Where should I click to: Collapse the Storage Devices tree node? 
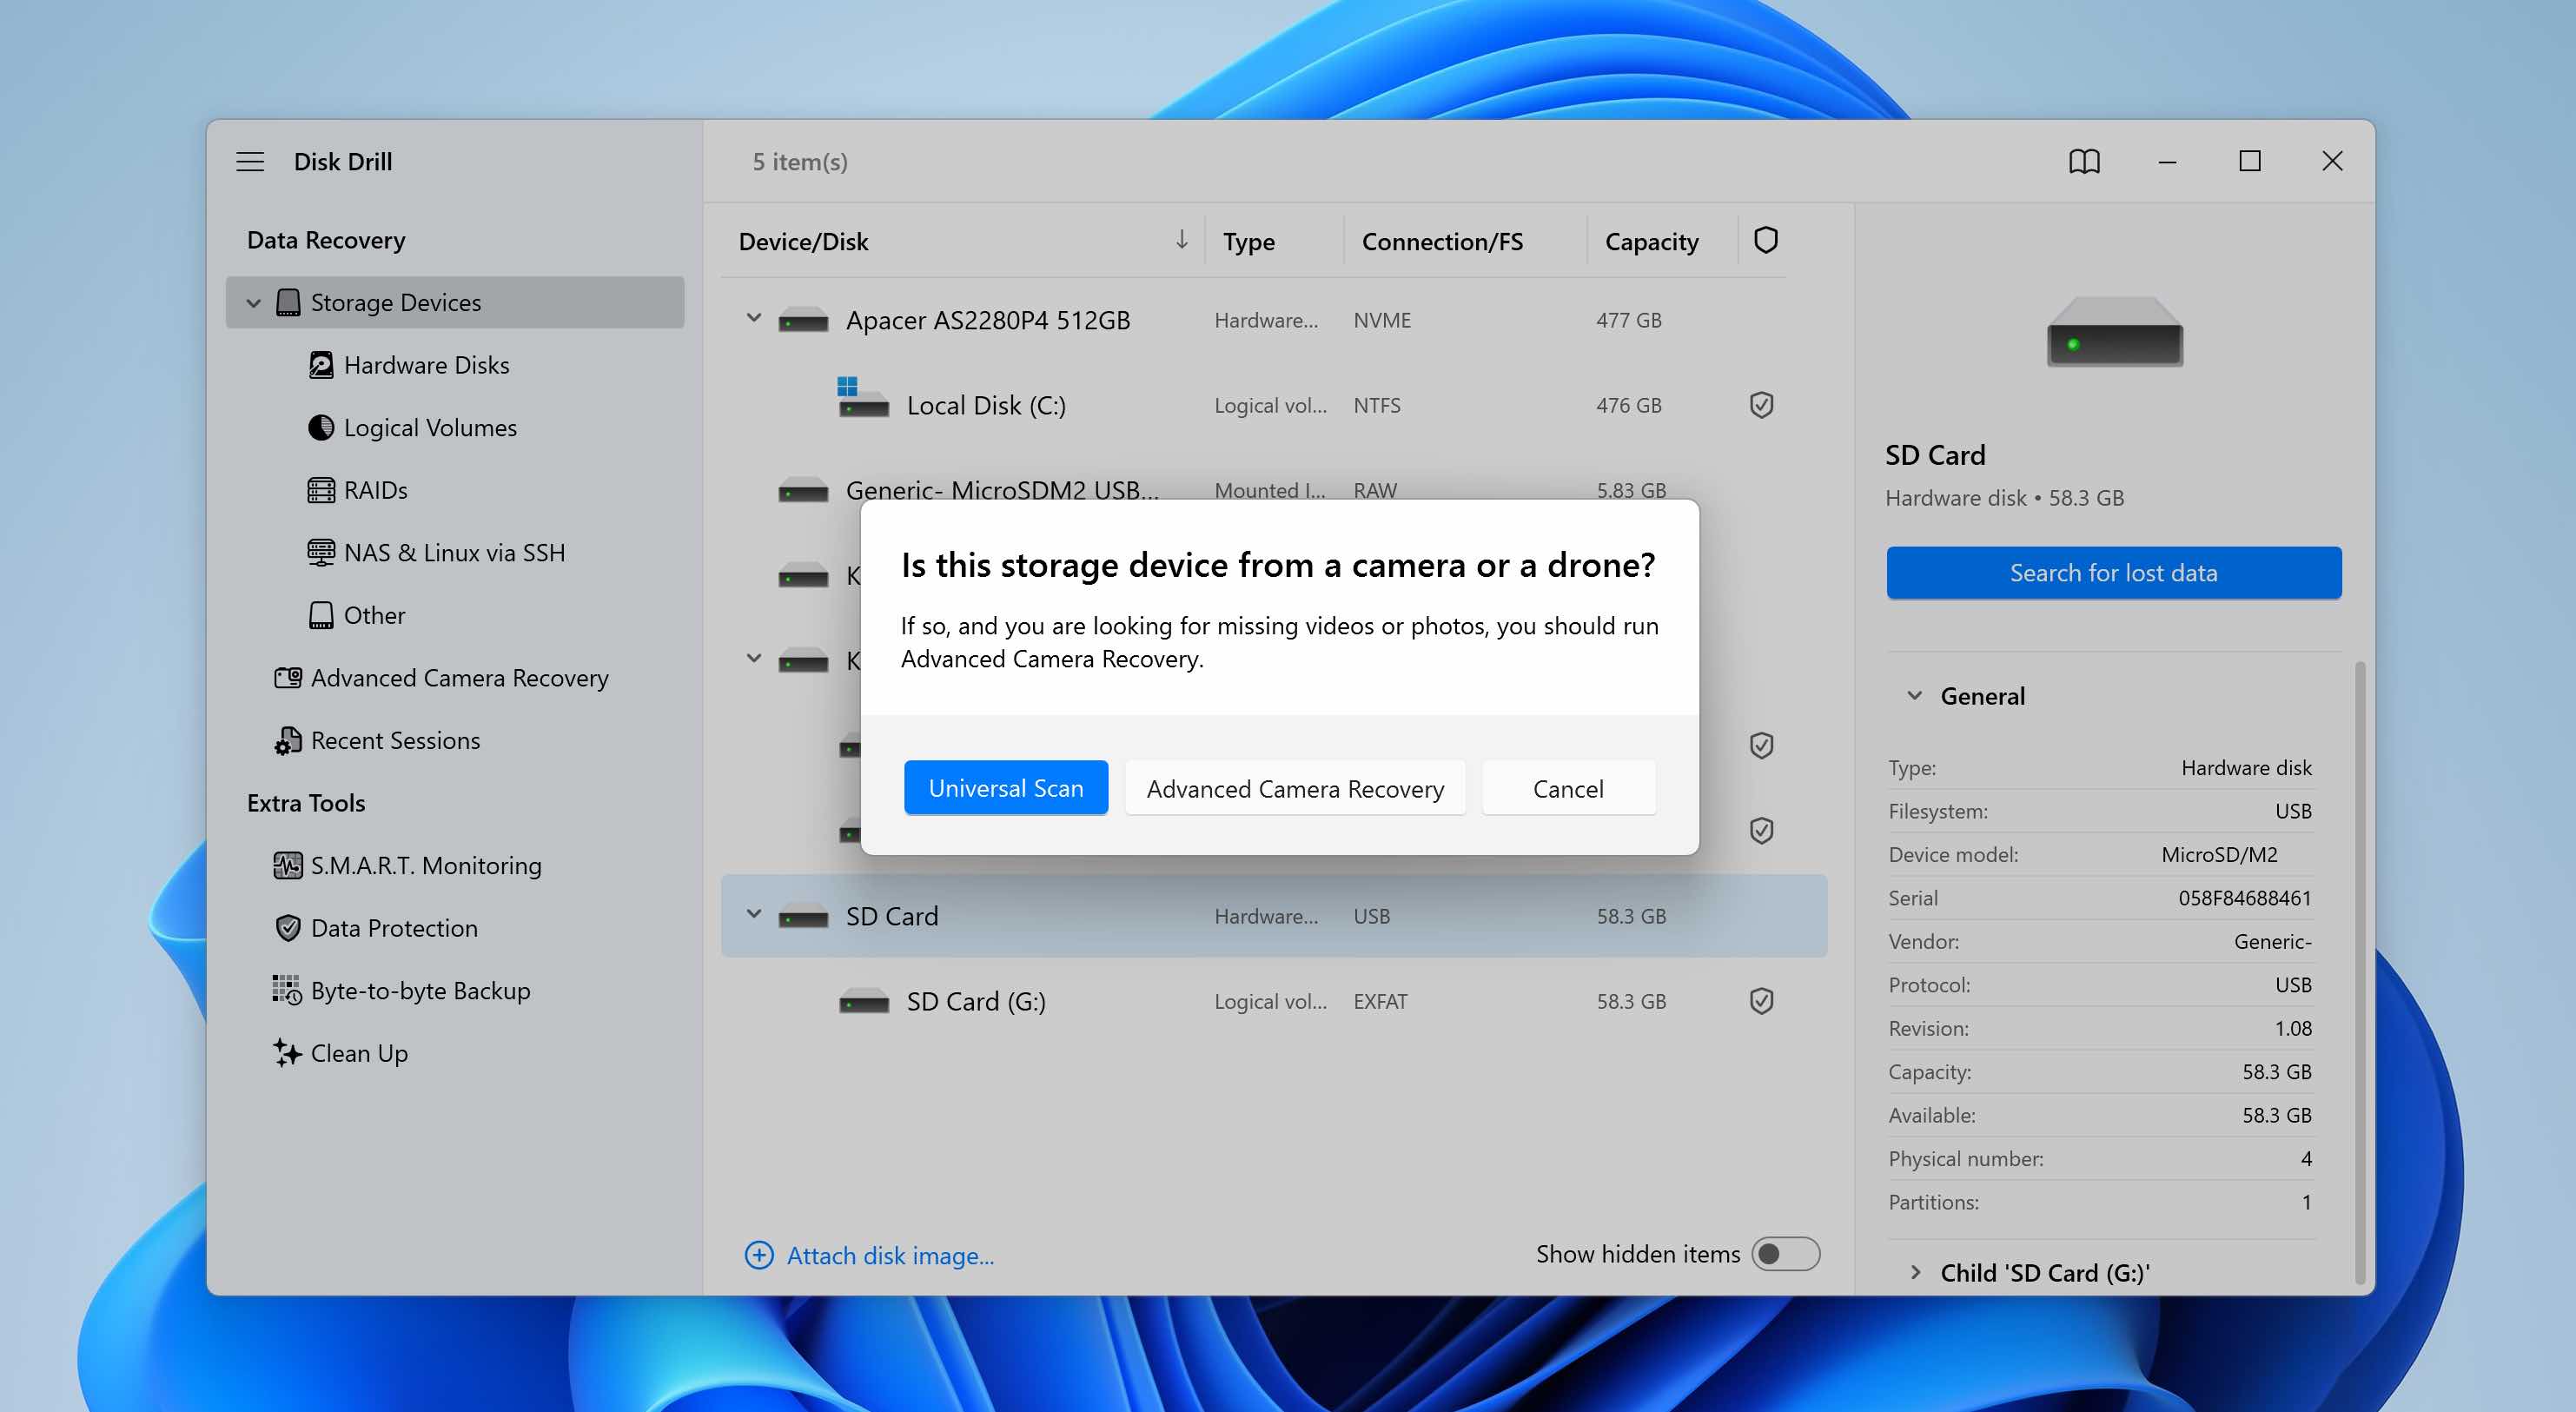coord(254,302)
